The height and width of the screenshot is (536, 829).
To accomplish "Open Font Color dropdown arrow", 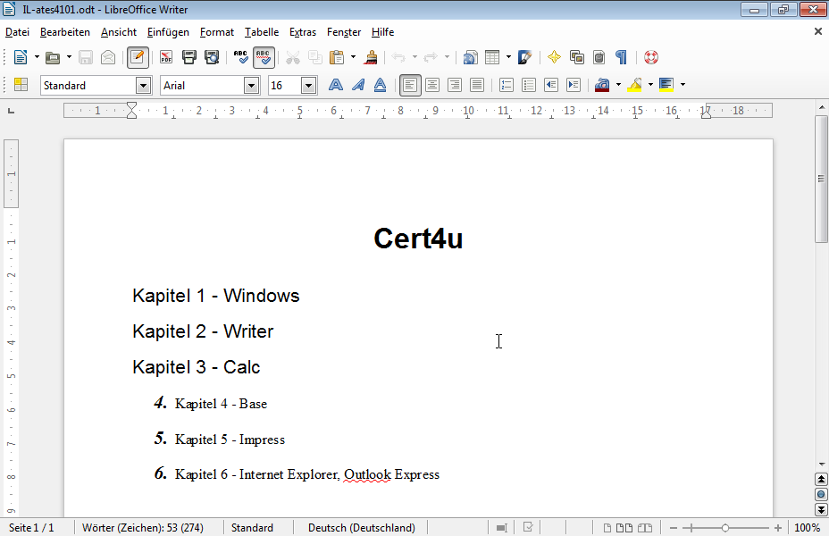I will pos(618,85).
